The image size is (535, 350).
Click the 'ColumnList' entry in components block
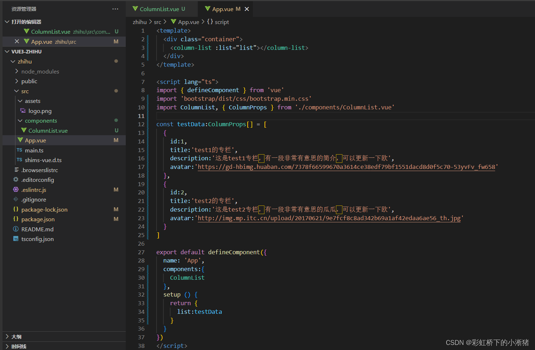(187, 278)
